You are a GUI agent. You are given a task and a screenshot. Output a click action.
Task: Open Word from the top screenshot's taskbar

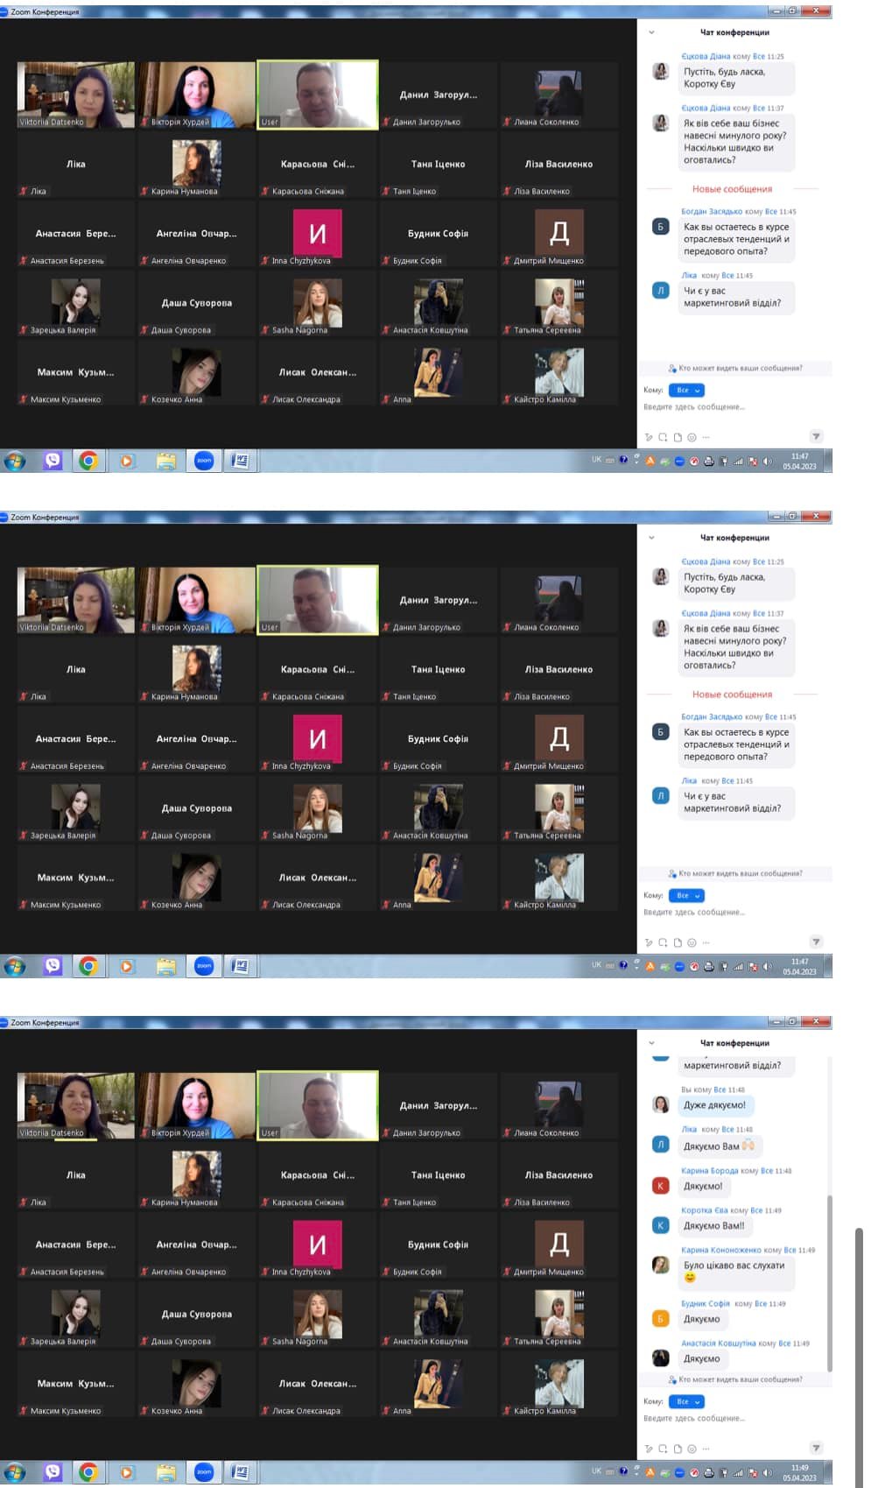pyautogui.click(x=240, y=461)
